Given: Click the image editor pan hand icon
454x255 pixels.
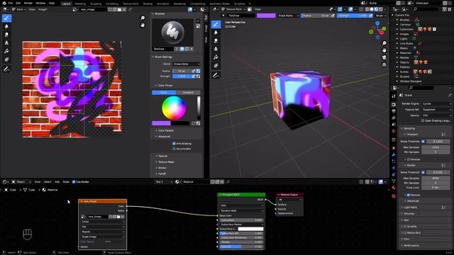Looking at the screenshot, I should [143, 25].
